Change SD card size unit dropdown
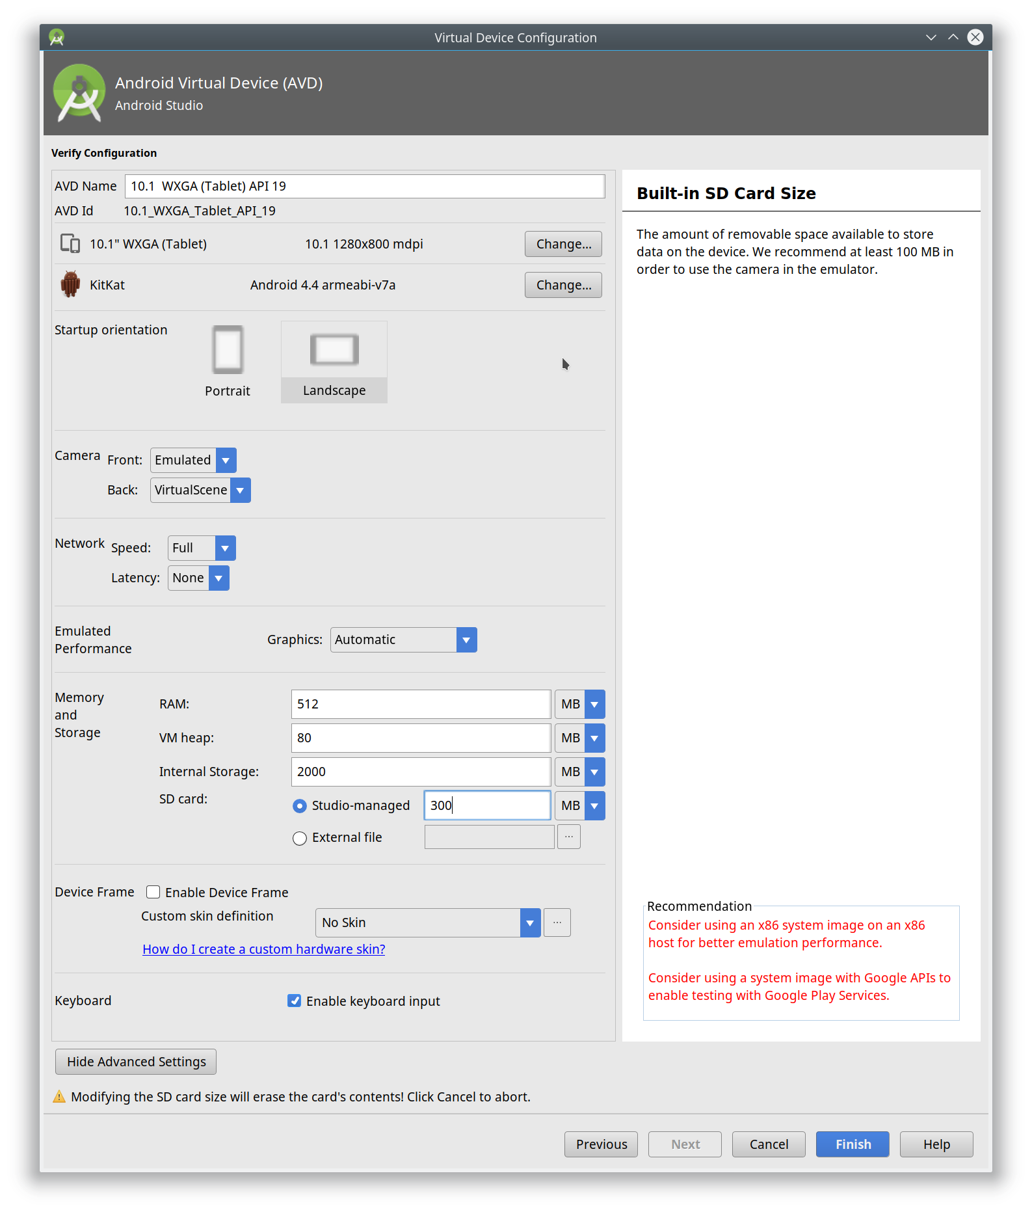 click(580, 805)
